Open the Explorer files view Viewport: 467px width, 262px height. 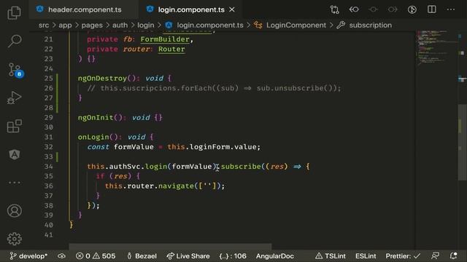(x=15, y=12)
